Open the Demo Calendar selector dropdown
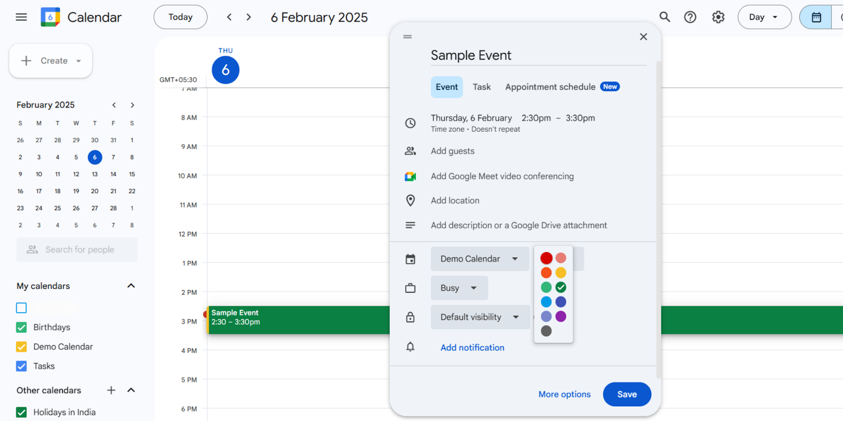The image size is (843, 421). (x=479, y=259)
